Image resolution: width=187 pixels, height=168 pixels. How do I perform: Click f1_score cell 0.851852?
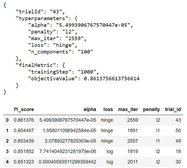(24, 151)
